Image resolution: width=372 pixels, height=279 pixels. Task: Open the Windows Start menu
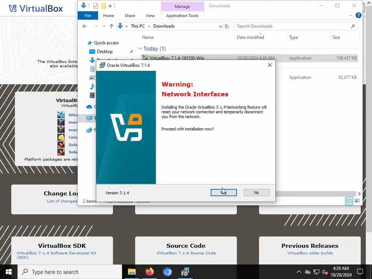point(9,272)
